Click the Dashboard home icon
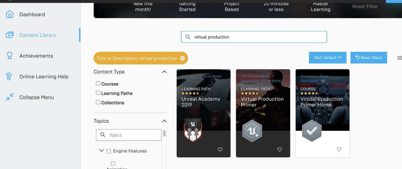 pyautogui.click(x=10, y=14)
